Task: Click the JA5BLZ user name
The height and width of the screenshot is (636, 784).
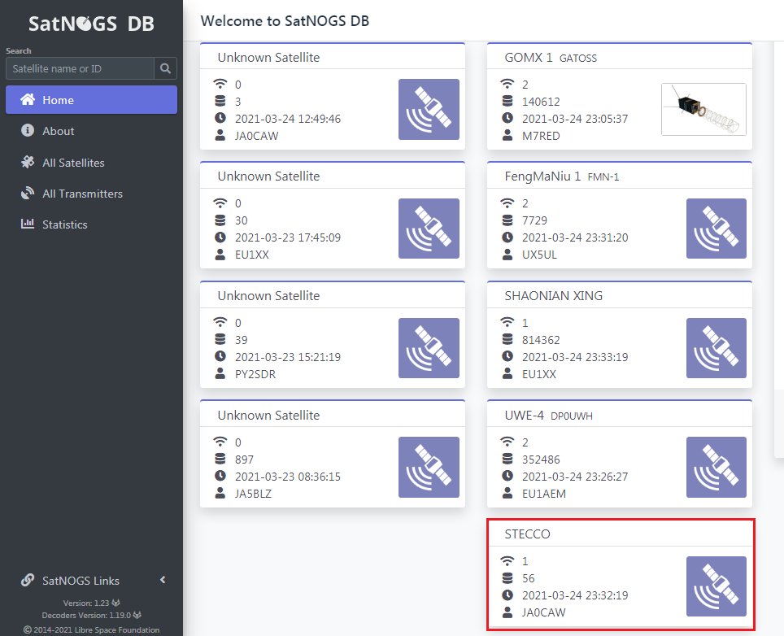Action: point(253,494)
